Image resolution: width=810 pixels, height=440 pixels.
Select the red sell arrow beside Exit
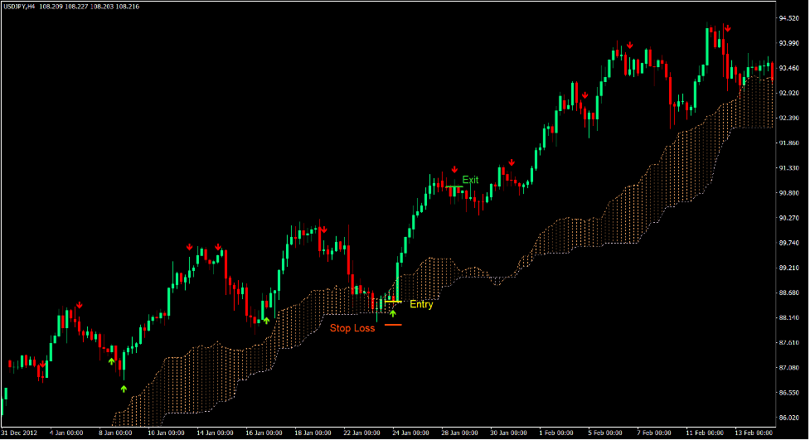click(x=454, y=171)
